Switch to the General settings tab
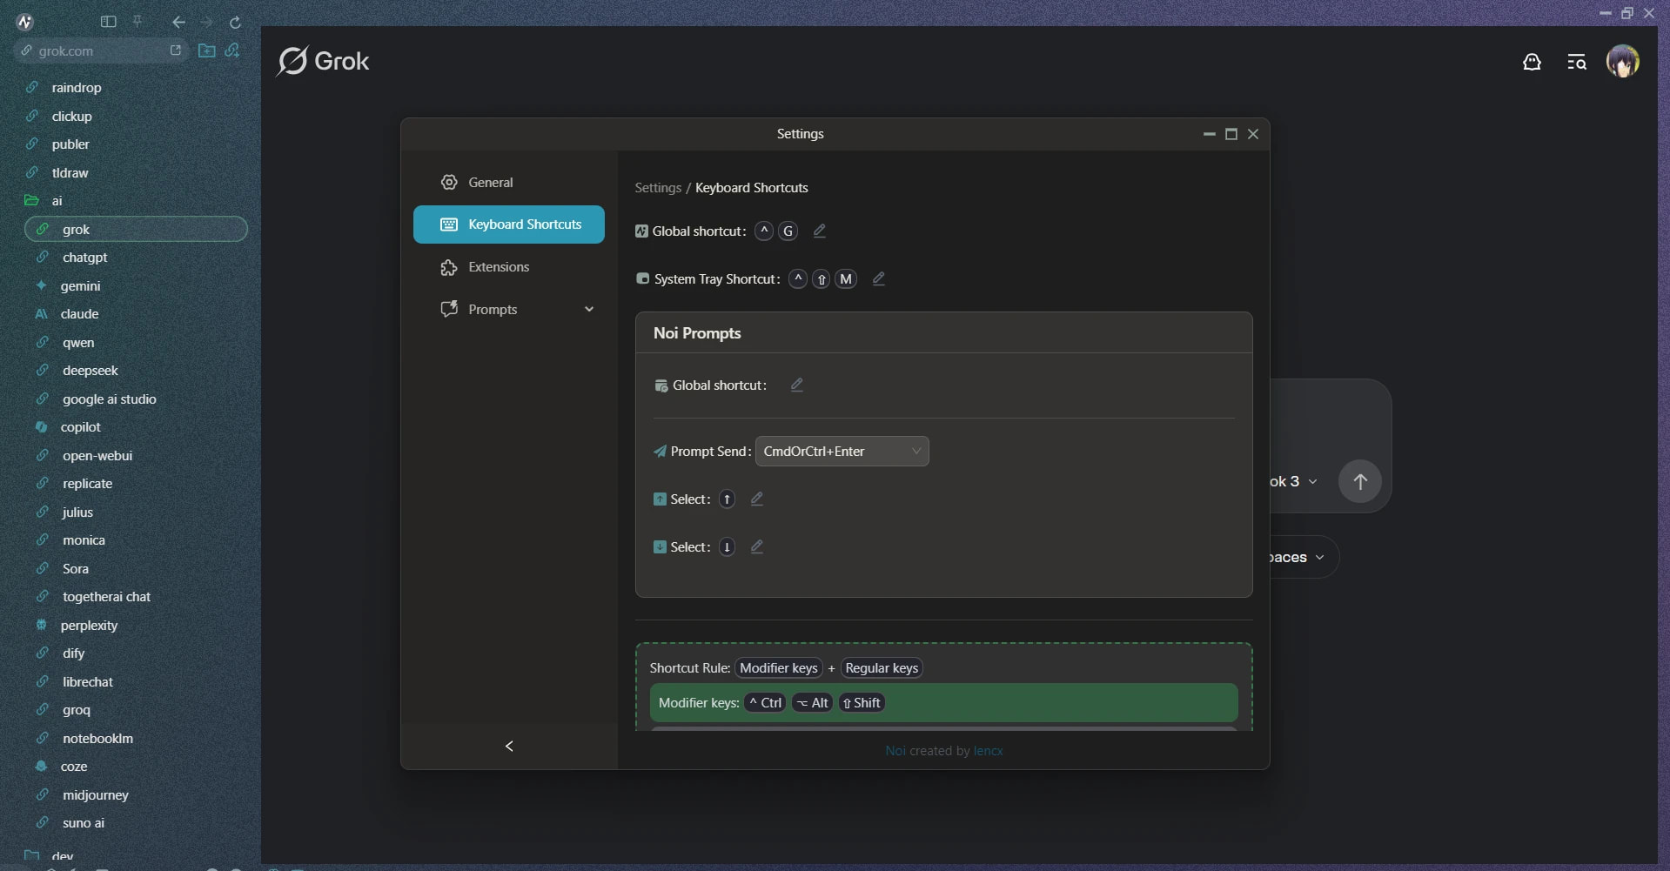Image resolution: width=1670 pixels, height=871 pixels. point(509,182)
